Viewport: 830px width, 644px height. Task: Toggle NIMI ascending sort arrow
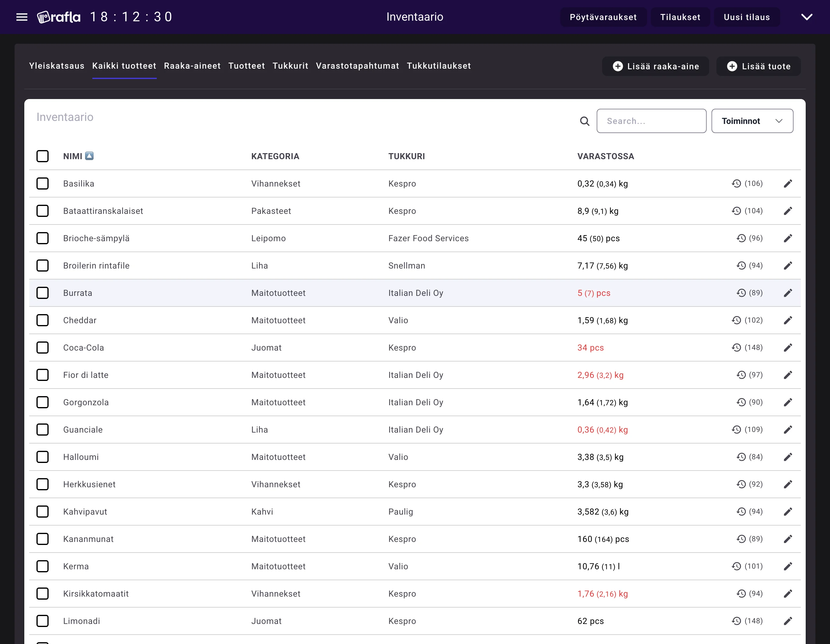(89, 156)
